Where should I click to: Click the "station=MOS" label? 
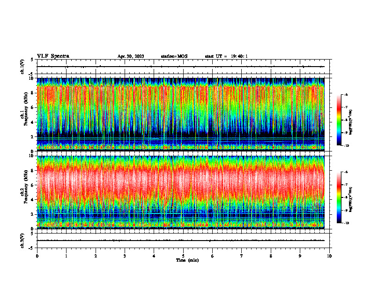[174, 56]
